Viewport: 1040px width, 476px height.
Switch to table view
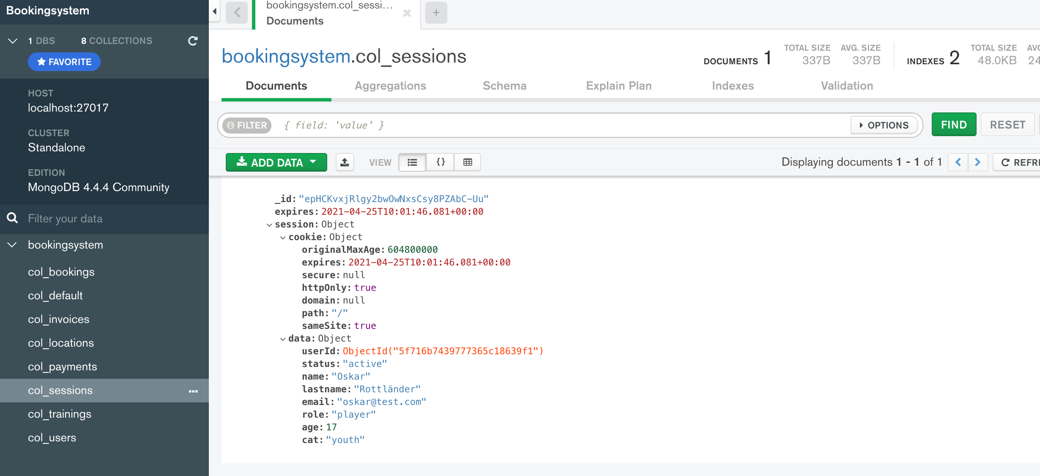468,162
